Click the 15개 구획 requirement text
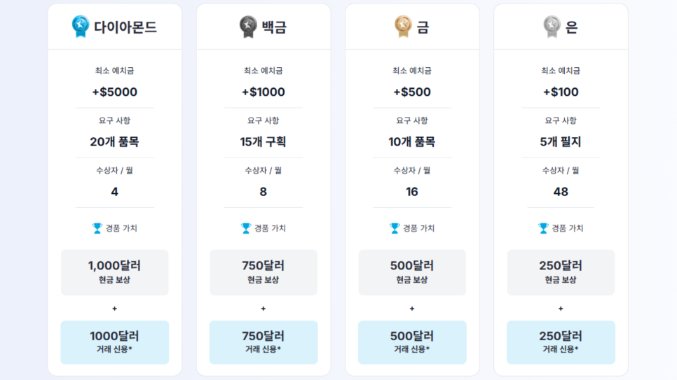 (264, 142)
